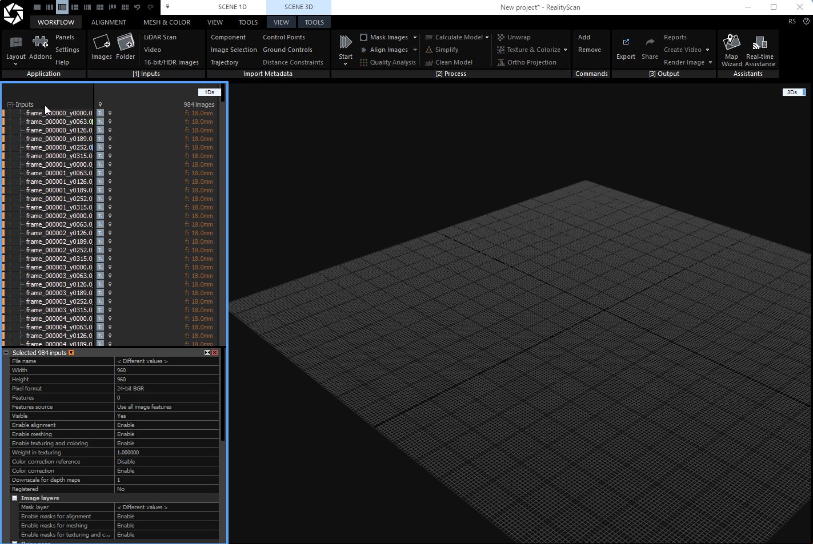The height and width of the screenshot is (544, 813).
Task: Switch to the ALIGNMENT ribbon tab
Action: [109, 22]
